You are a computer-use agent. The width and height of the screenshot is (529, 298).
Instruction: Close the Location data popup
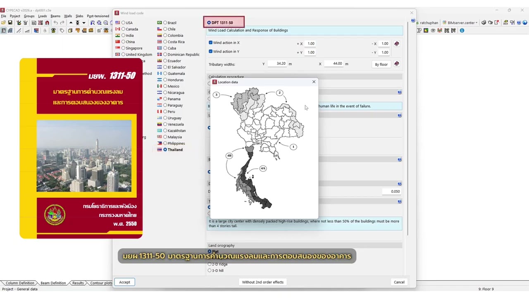(314, 82)
